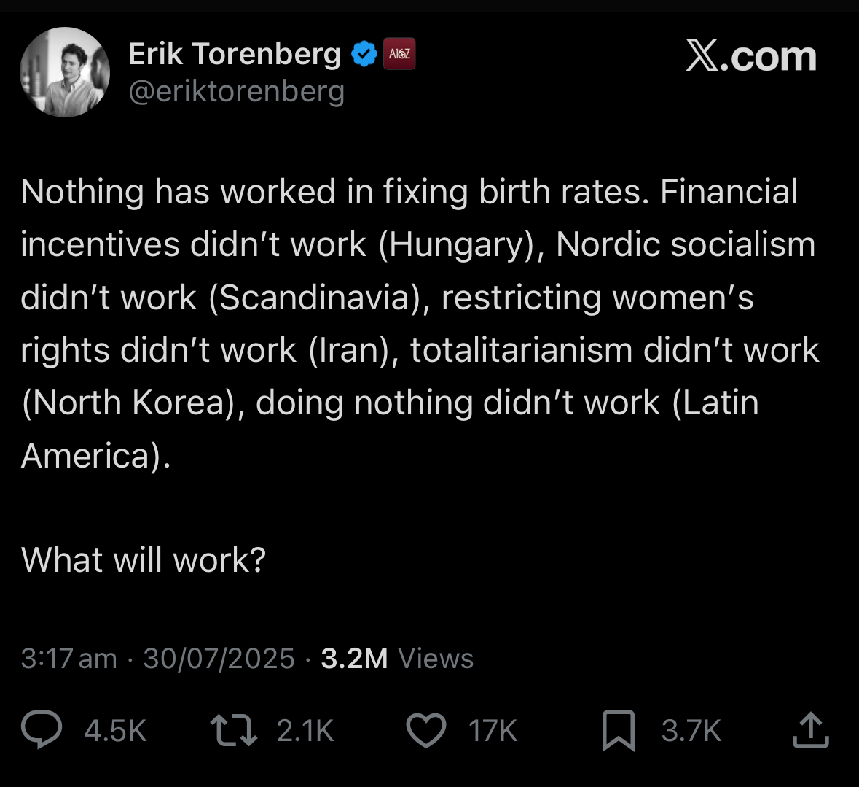The height and width of the screenshot is (787, 859).
Task: Open Erik Torenberg's profile picture
Action: point(65,72)
